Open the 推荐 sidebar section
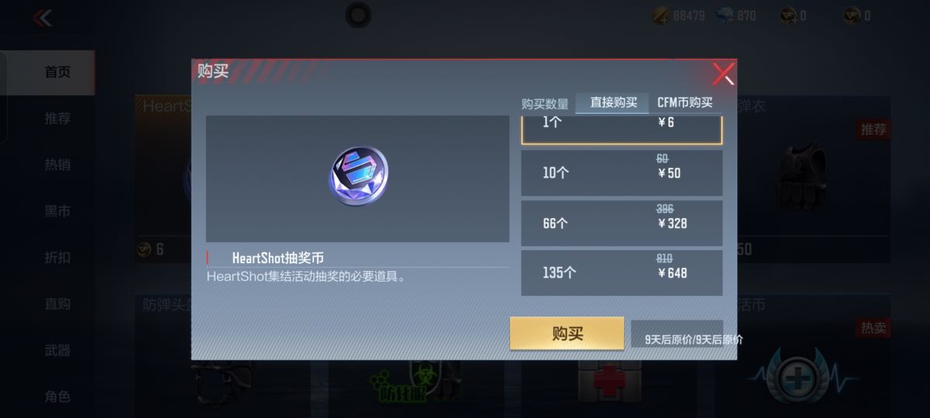Screen dimensions: 930x418 point(57,118)
